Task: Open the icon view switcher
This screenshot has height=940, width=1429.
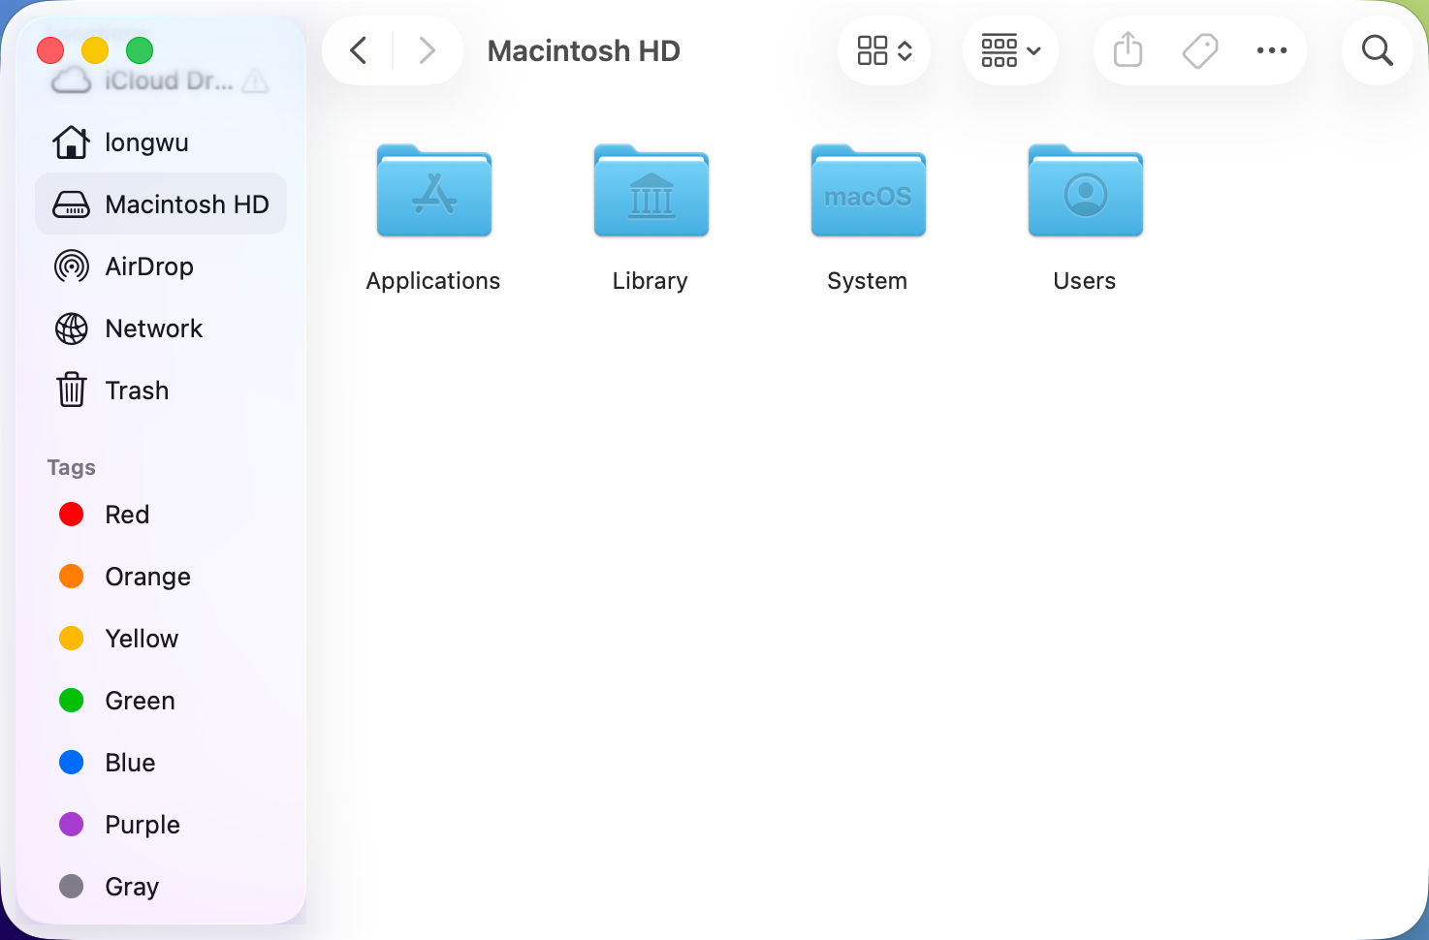Action: 884,50
